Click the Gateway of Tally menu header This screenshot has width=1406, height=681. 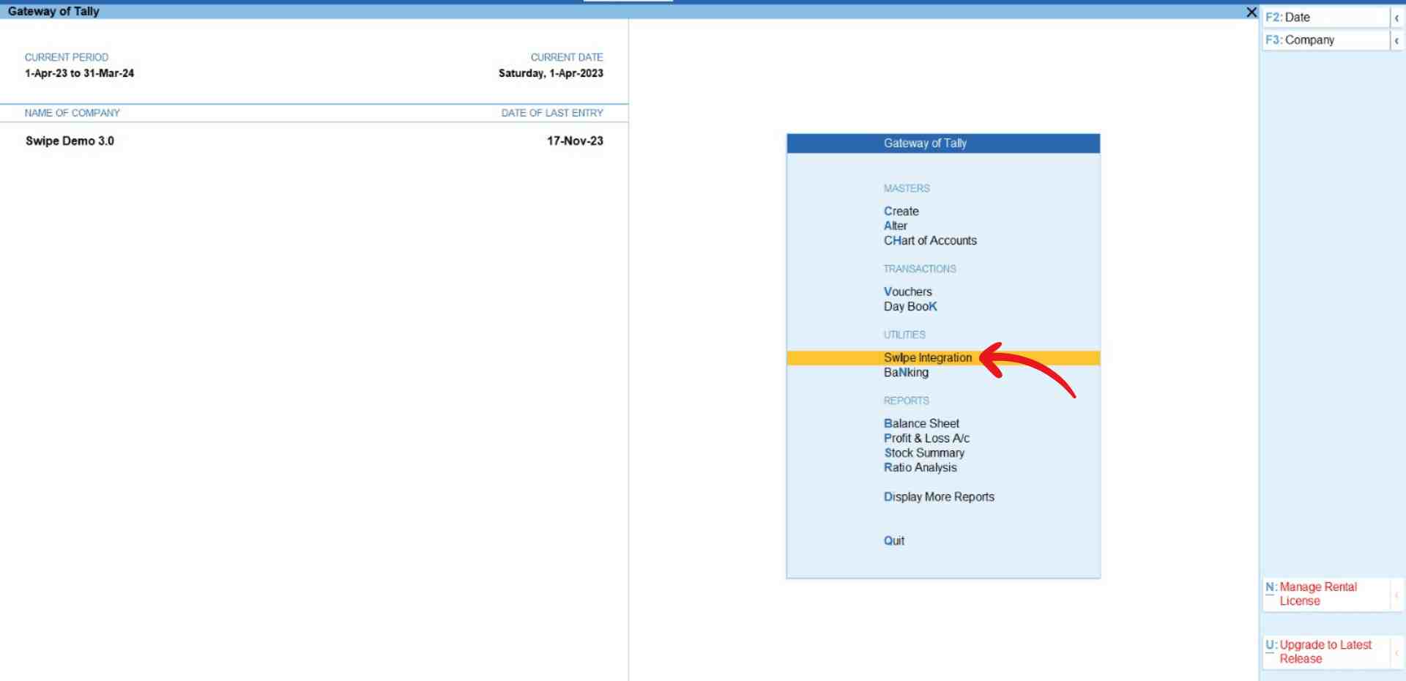pyautogui.click(x=943, y=144)
